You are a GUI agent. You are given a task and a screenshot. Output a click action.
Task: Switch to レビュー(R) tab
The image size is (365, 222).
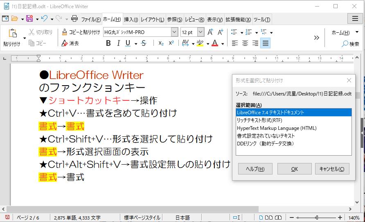195,19
